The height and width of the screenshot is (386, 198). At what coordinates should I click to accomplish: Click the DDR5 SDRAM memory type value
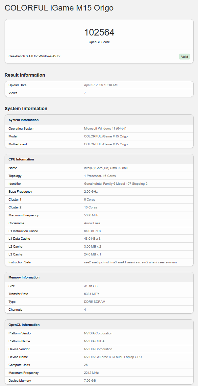click(95, 302)
